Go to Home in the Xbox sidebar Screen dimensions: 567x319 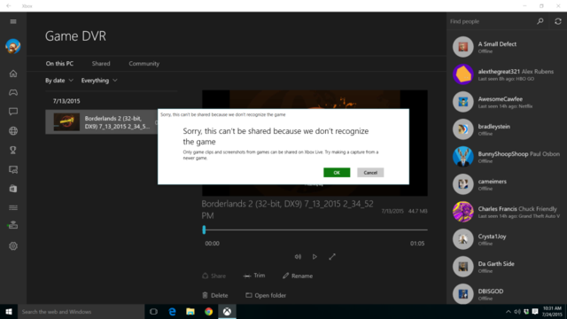(13, 74)
